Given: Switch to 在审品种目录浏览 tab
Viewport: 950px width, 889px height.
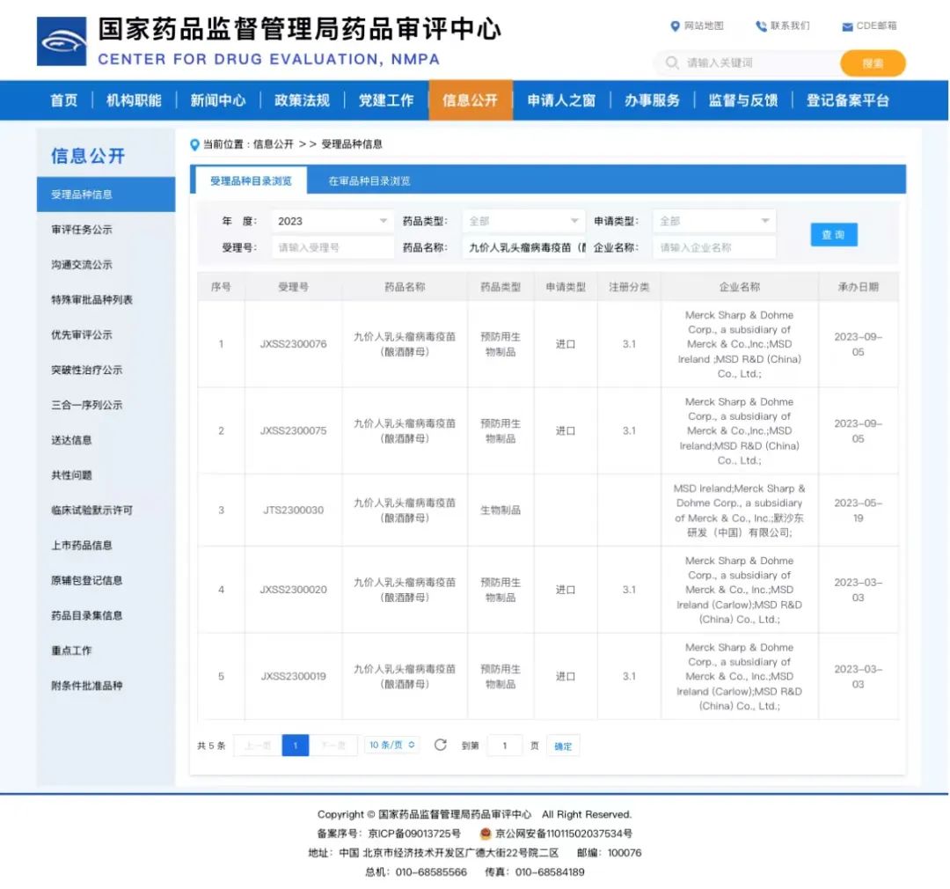Looking at the screenshot, I should [x=369, y=181].
